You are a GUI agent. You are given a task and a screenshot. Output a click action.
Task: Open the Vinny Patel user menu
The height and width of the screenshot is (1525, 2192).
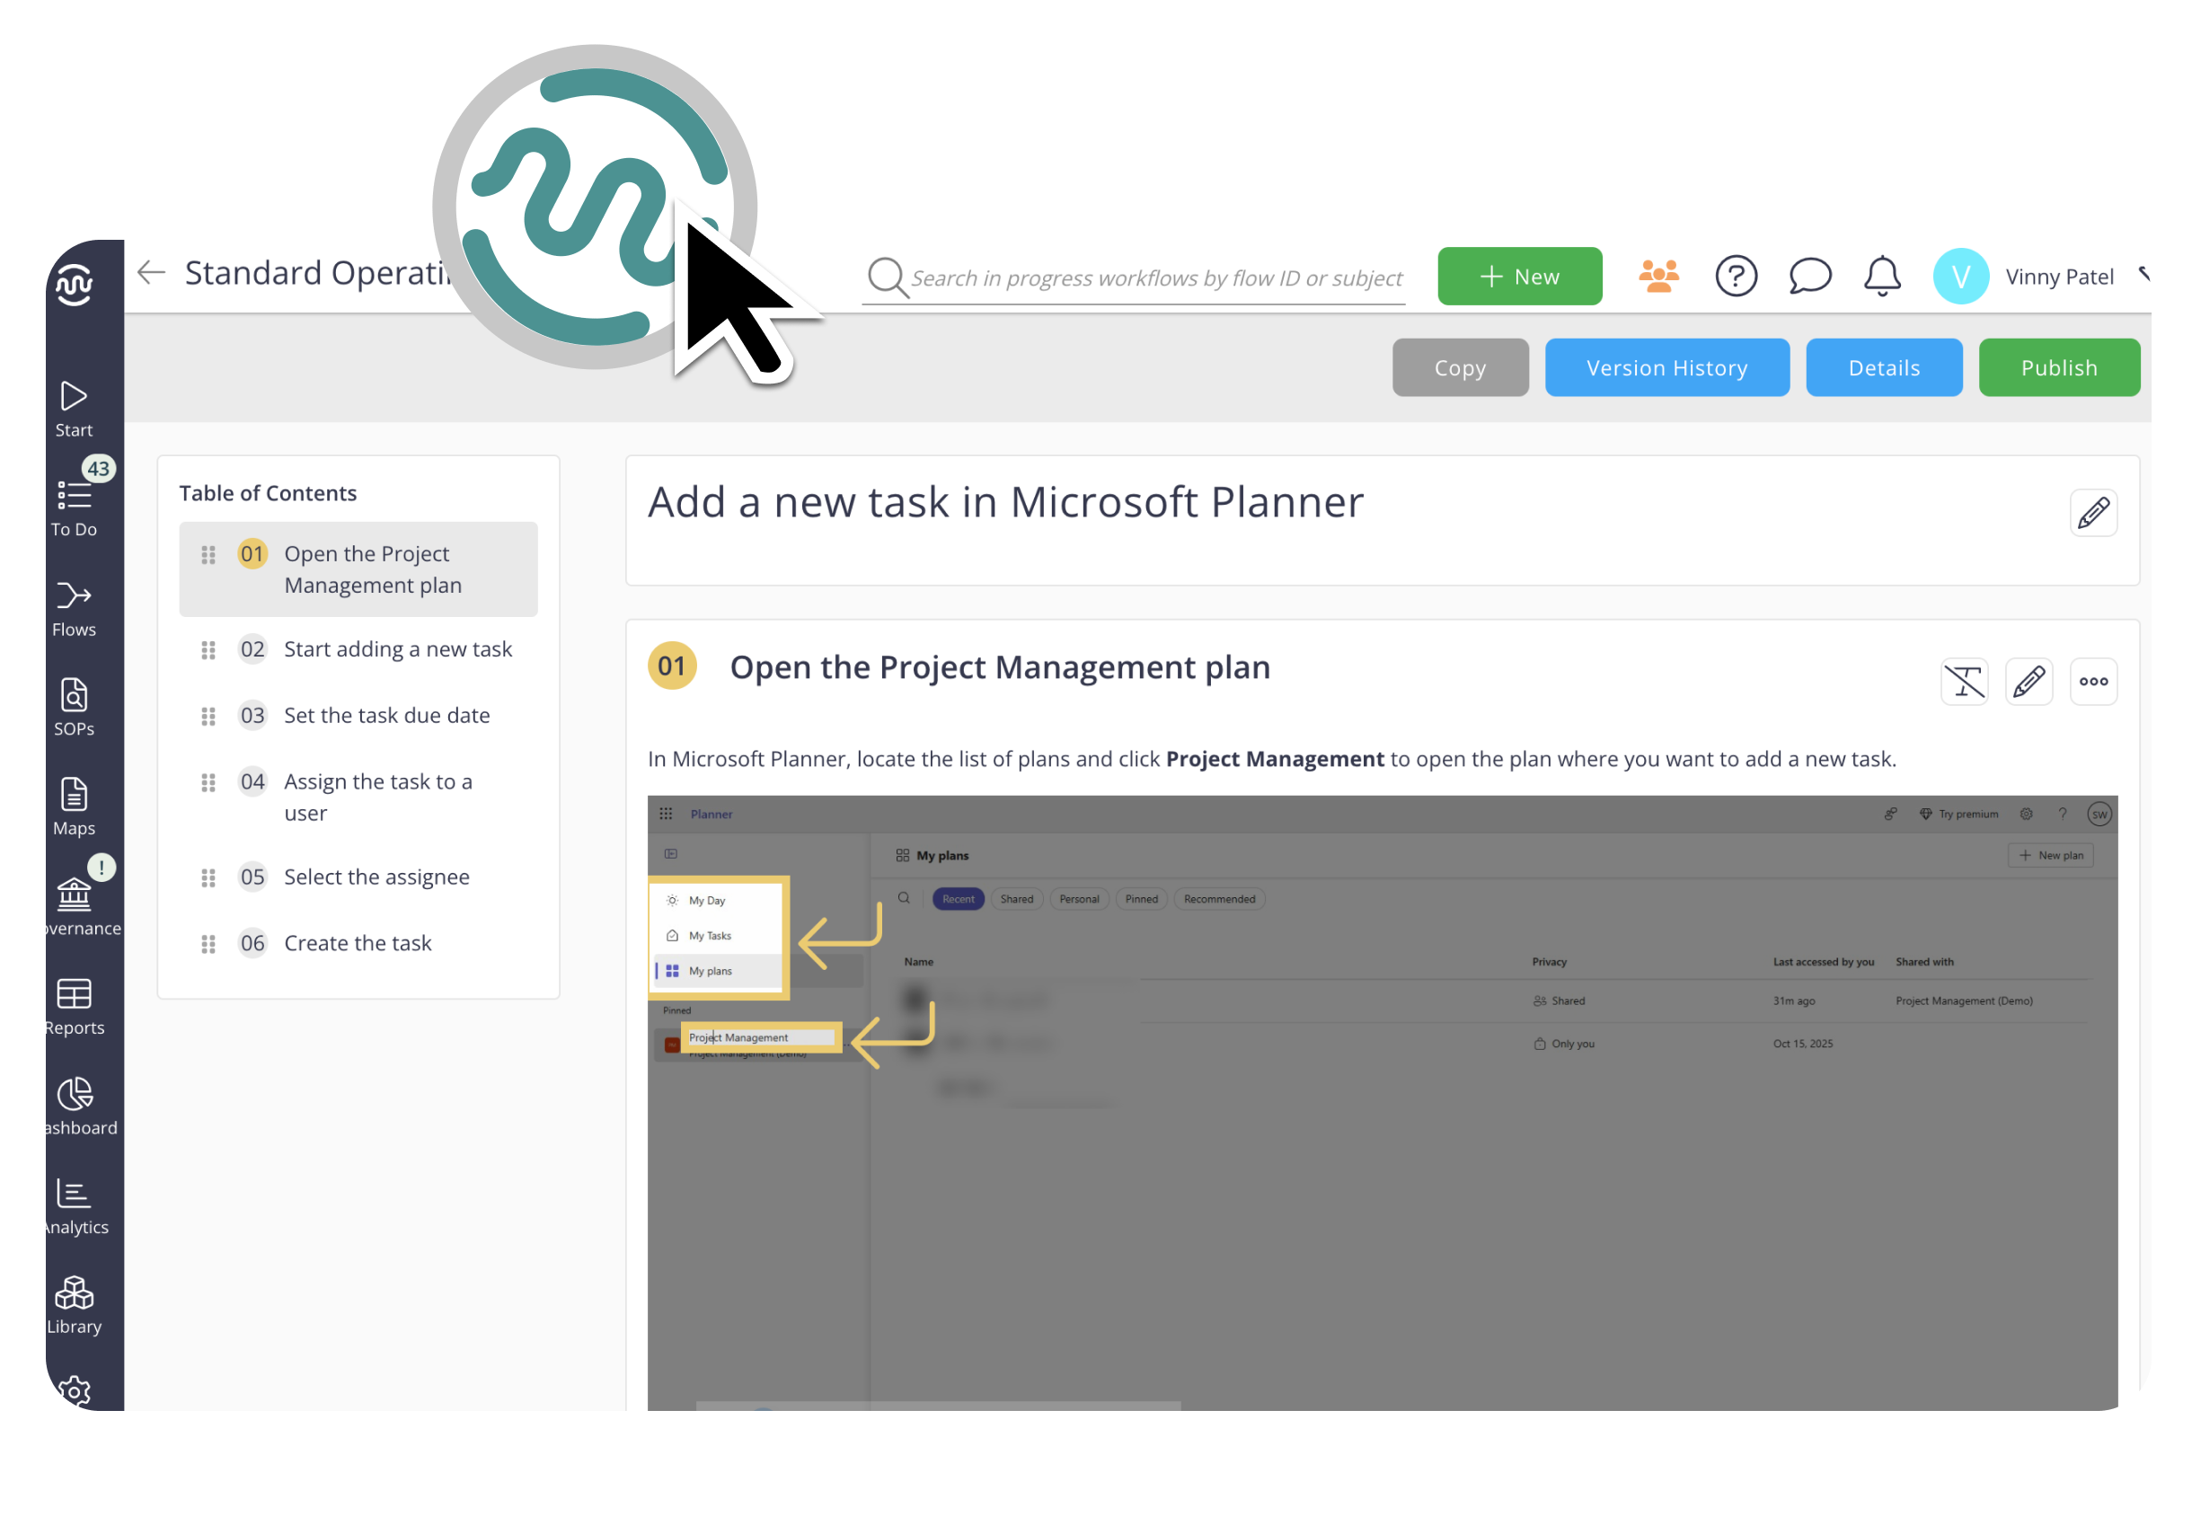[2059, 277]
